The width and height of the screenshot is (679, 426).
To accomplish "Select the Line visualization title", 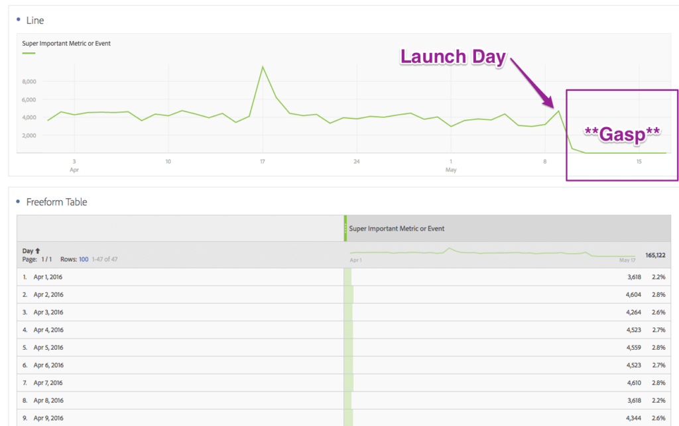I will [35, 21].
